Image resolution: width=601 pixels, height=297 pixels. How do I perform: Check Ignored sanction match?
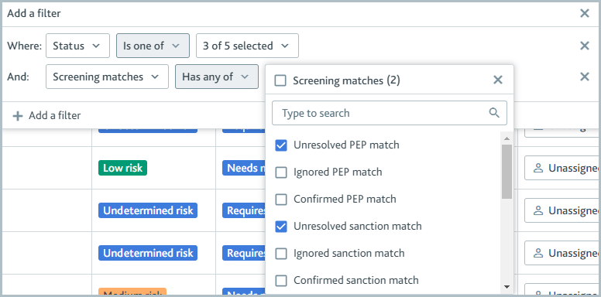(x=281, y=254)
